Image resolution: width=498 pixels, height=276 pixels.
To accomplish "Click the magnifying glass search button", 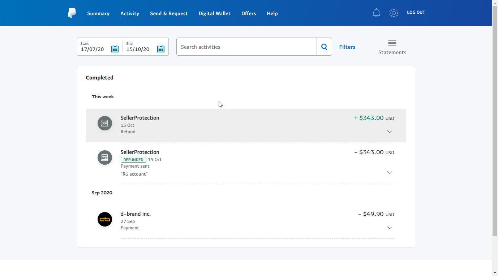I will [324, 47].
